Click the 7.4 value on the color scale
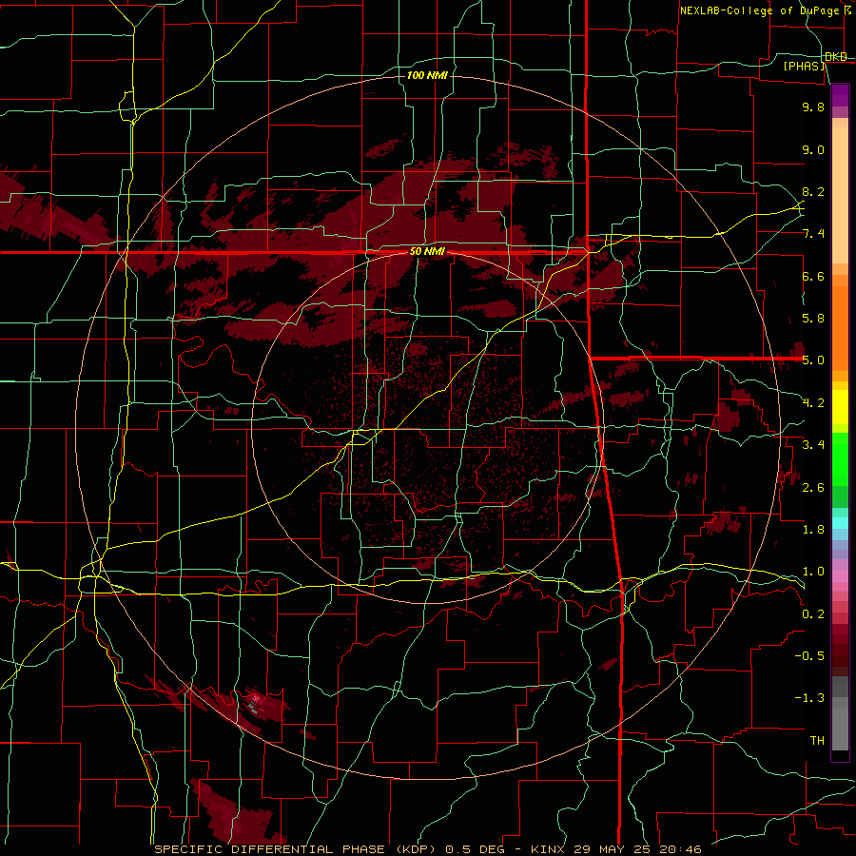 [x=813, y=234]
